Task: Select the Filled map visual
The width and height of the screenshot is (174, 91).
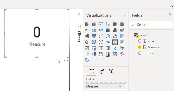Action: [94, 42]
